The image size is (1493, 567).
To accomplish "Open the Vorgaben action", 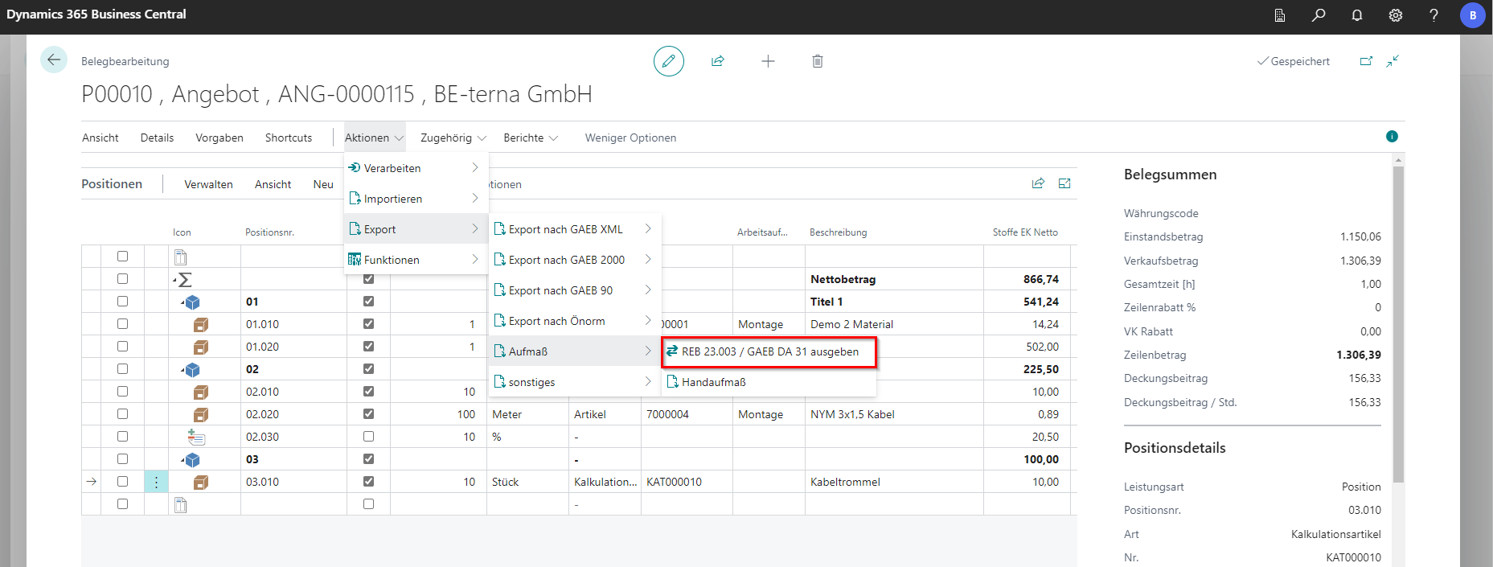I will point(219,138).
